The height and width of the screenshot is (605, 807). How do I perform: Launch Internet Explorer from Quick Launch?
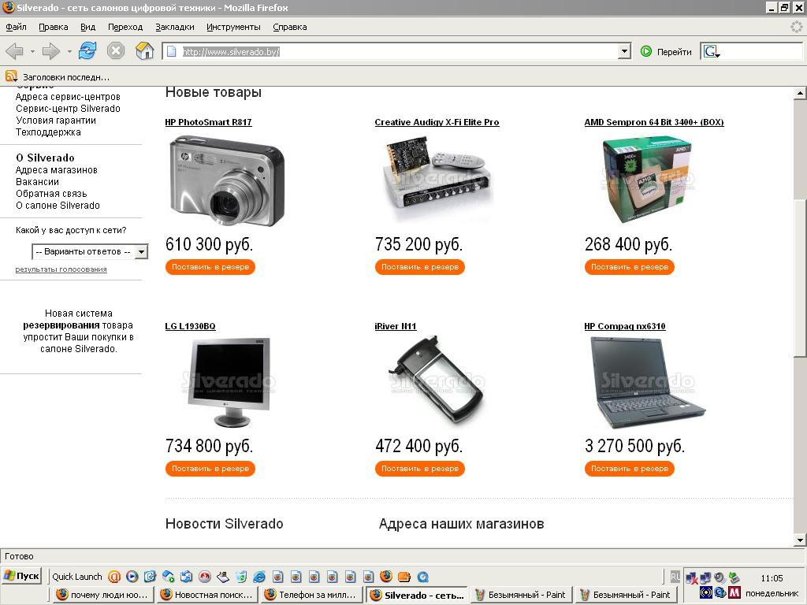[258, 577]
